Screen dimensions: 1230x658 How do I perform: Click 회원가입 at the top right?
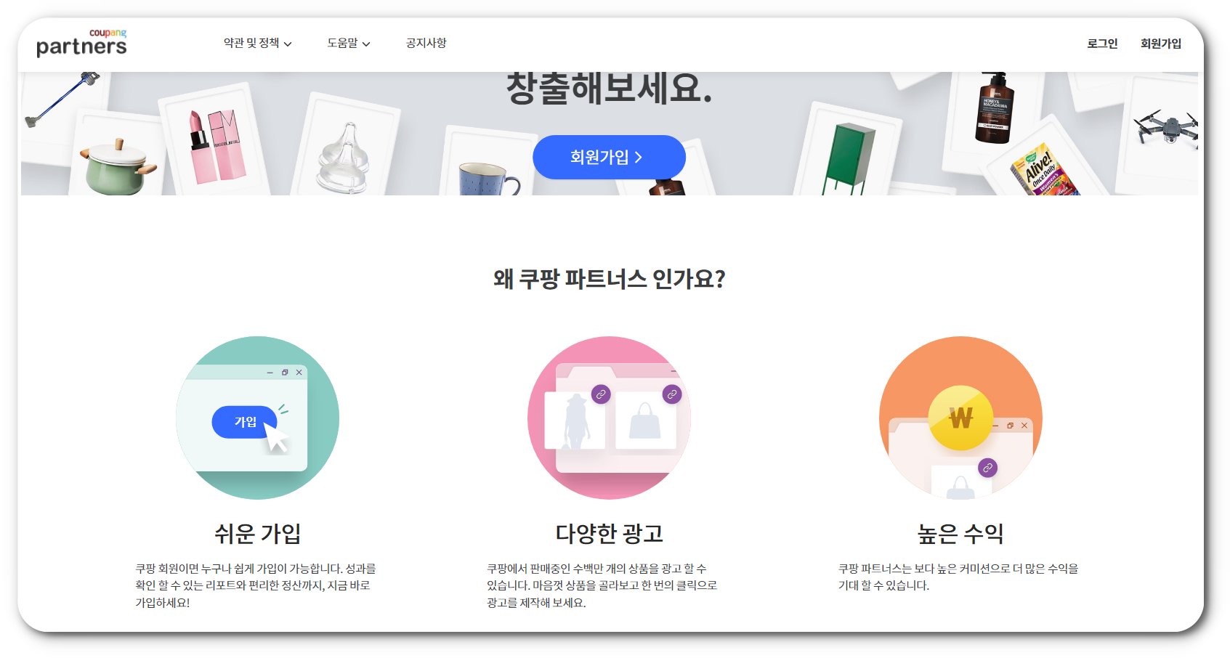pyautogui.click(x=1162, y=43)
